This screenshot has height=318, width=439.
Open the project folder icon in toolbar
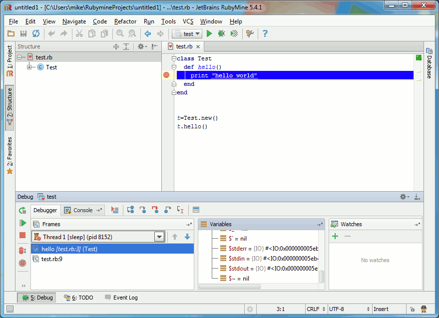pyautogui.click(x=11, y=34)
